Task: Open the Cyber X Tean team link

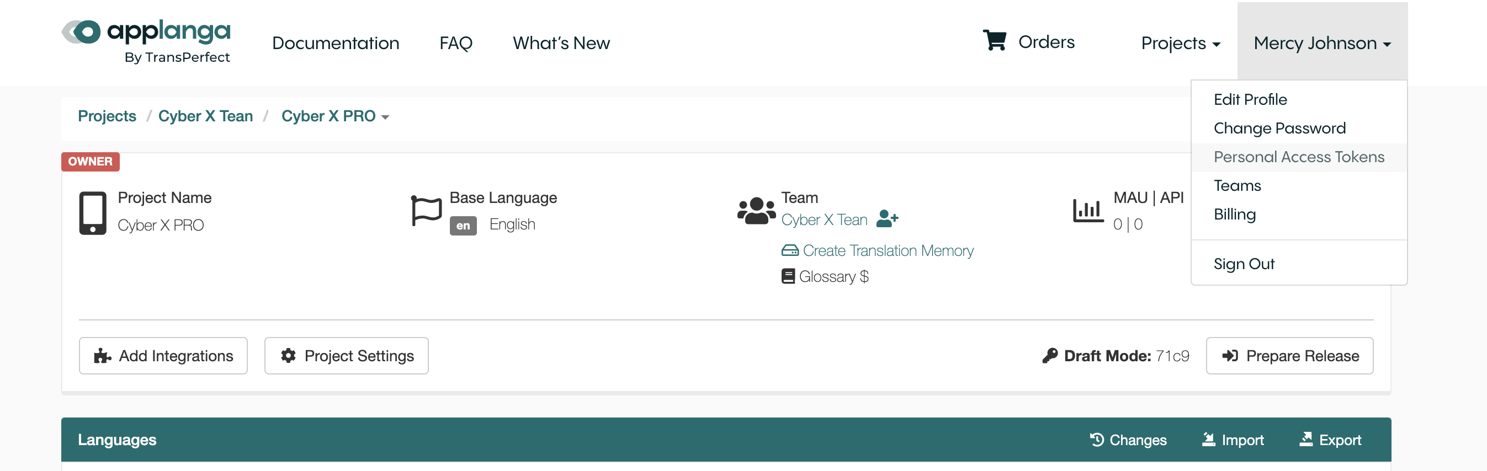Action: [824, 220]
